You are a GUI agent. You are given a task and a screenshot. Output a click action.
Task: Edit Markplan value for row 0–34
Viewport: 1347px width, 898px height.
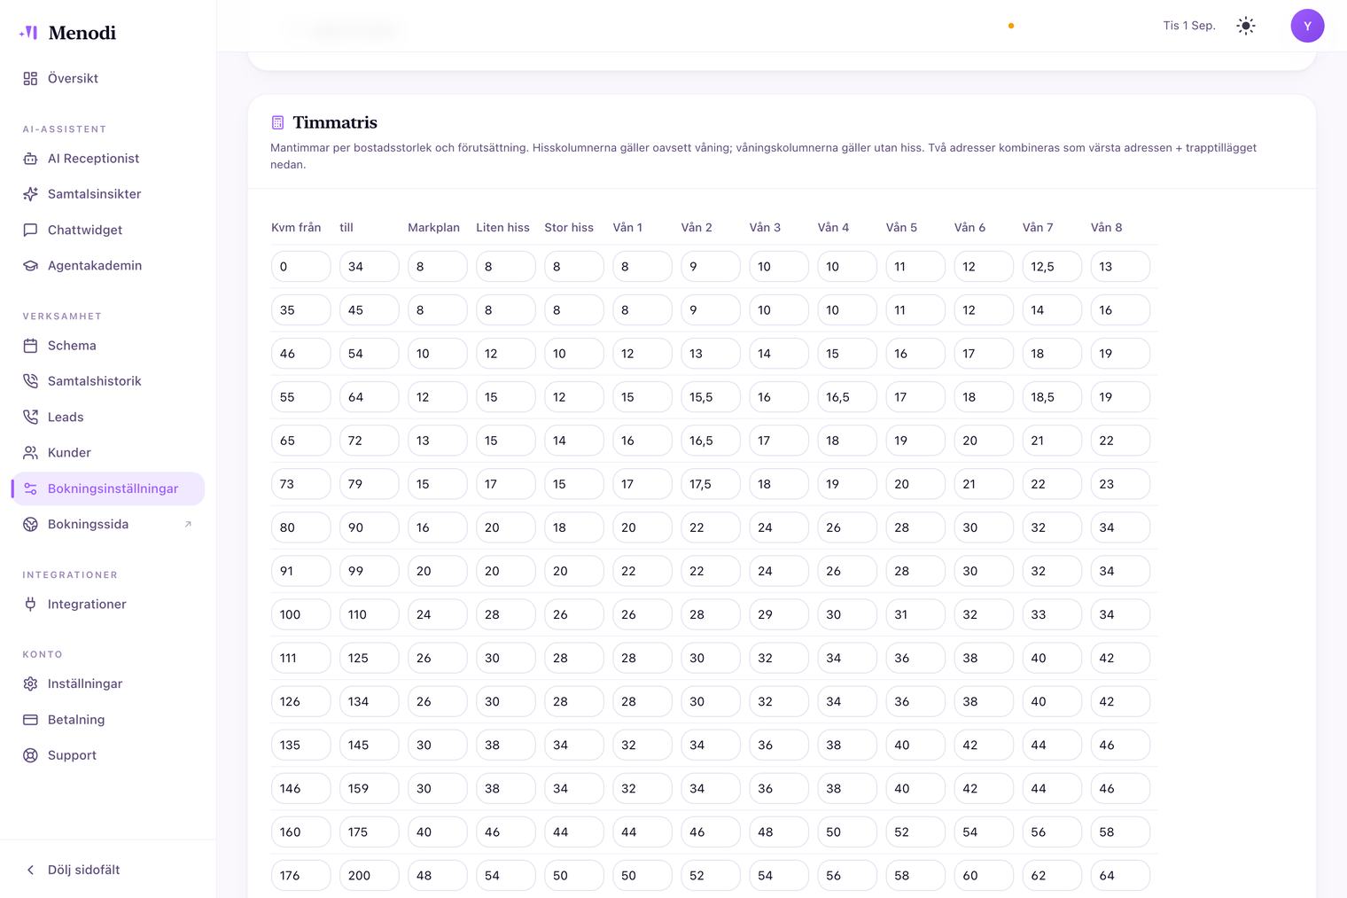pyautogui.click(x=437, y=267)
